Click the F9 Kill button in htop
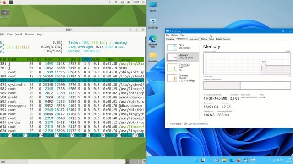This screenshot has height=164, width=293. [125, 135]
